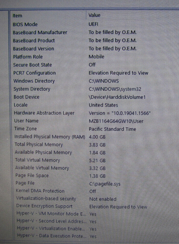Screen dimensions: 179x244
Task: Select the Page File Space row label
Action: pyautogui.click(x=32, y=175)
